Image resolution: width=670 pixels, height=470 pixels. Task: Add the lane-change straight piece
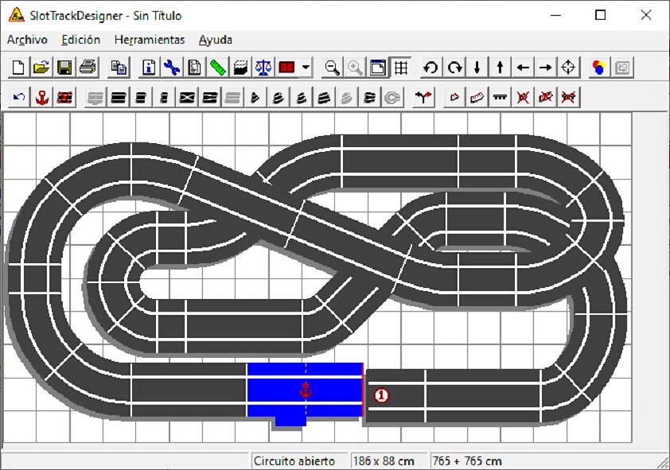pos(210,98)
